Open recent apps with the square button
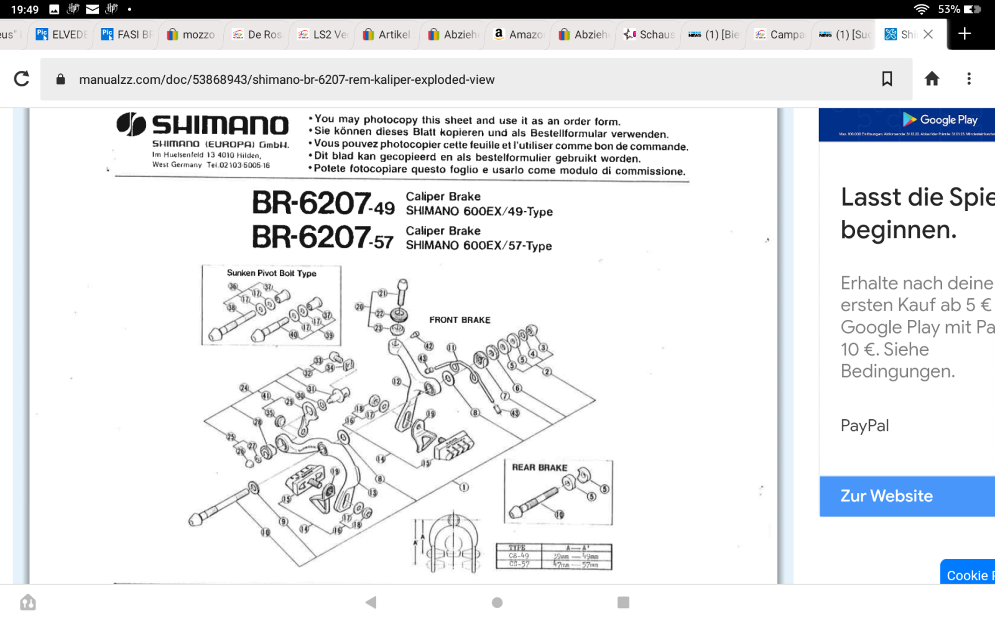995x621 pixels. click(x=623, y=602)
